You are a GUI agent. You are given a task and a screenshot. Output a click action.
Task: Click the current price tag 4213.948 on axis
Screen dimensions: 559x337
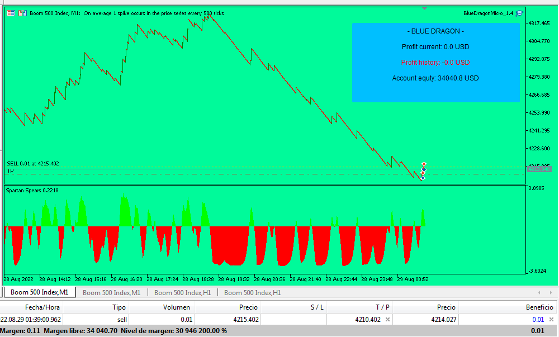(x=539, y=169)
